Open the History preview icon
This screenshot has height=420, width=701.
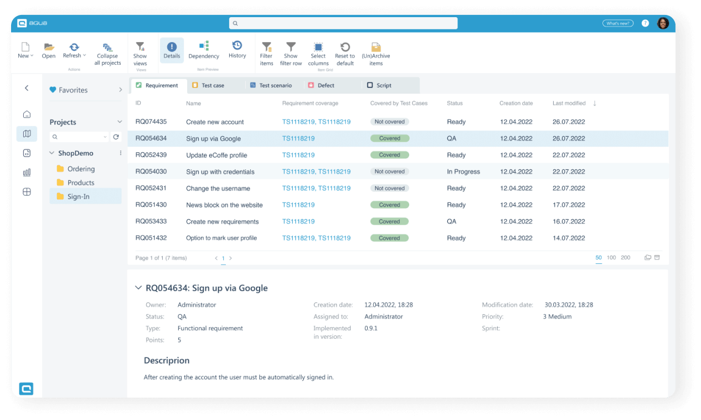237,46
